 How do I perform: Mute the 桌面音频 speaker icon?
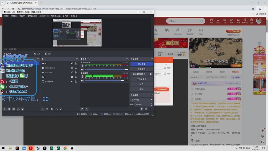click(82, 80)
